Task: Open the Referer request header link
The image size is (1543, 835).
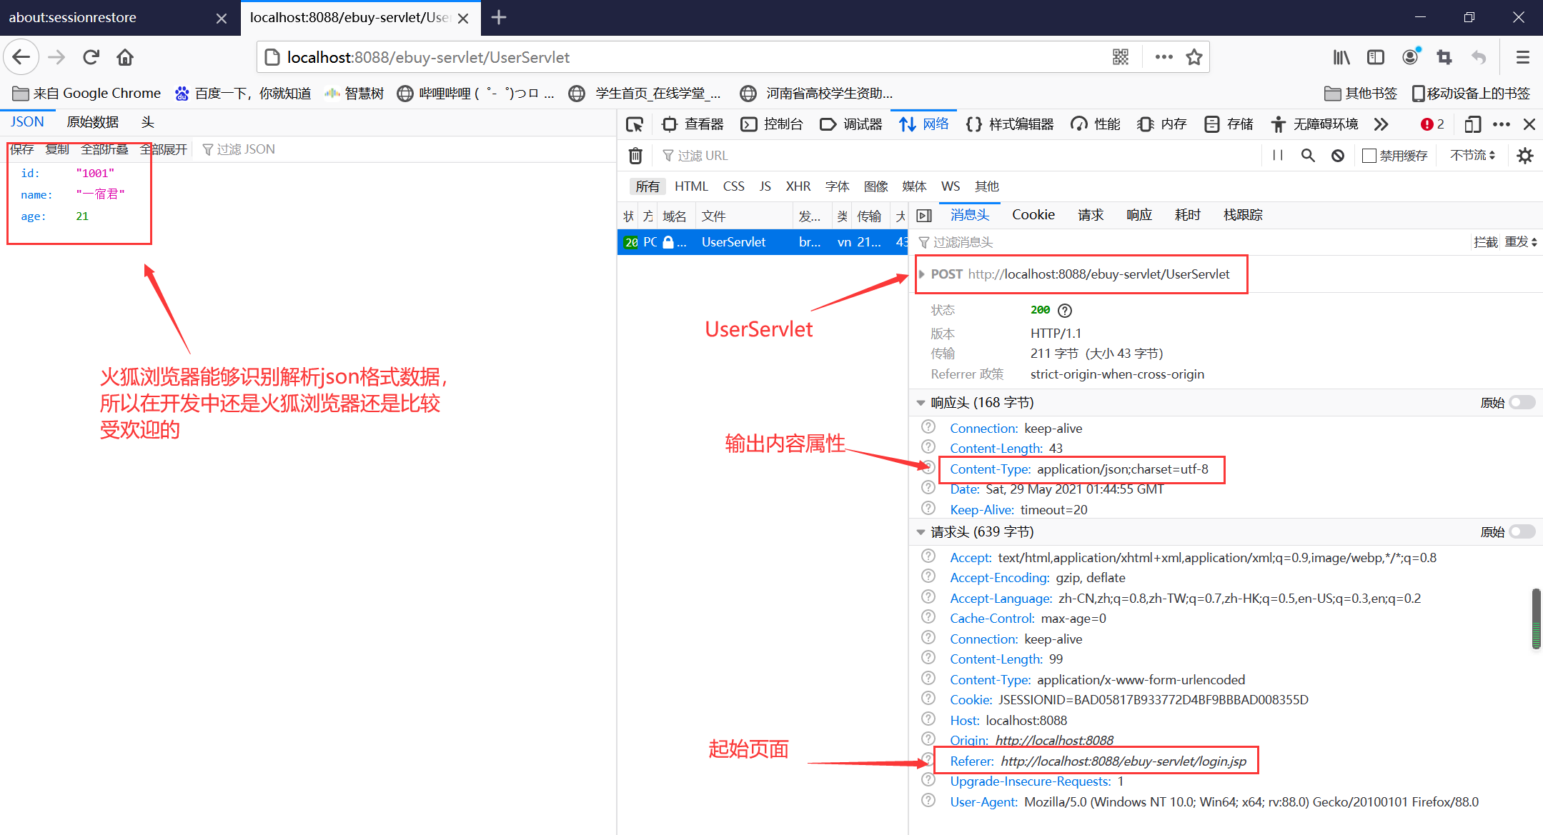Action: click(x=972, y=761)
